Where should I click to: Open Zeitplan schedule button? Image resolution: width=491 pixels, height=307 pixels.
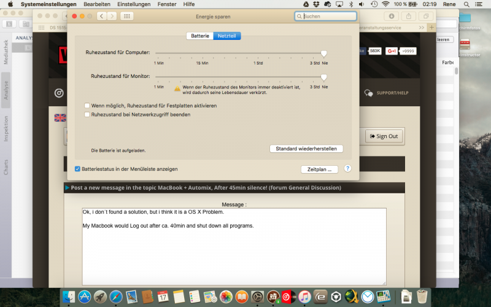click(x=319, y=169)
